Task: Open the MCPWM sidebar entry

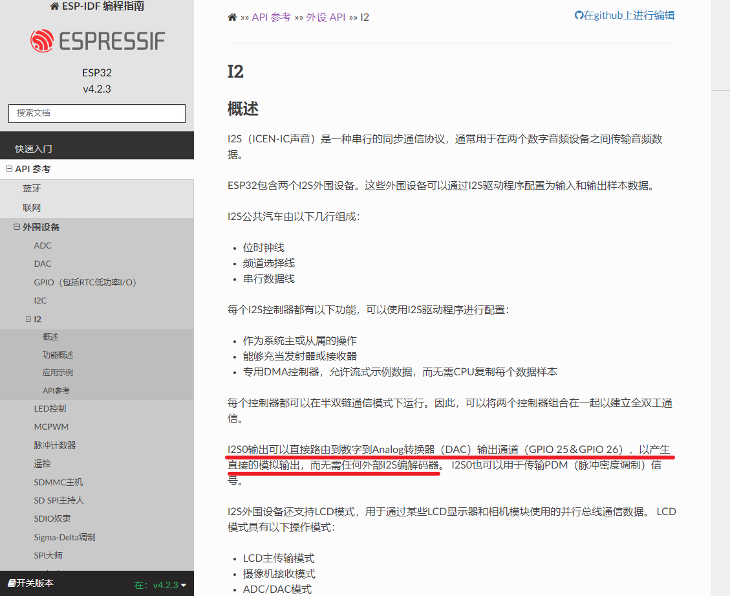Action: [51, 427]
